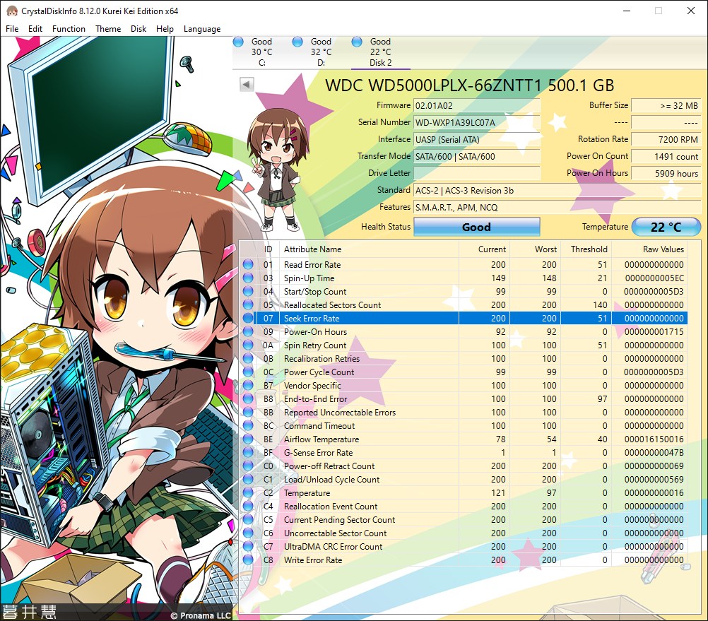This screenshot has height=621, width=708.
Task: Click the Serial Number field
Action: [x=476, y=123]
